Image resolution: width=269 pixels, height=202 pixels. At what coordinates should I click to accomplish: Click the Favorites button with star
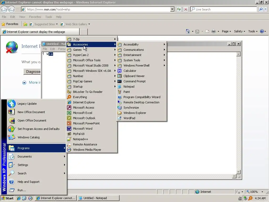coord(10,24)
